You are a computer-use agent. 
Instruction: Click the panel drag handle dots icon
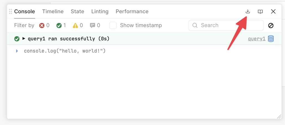(11, 11)
